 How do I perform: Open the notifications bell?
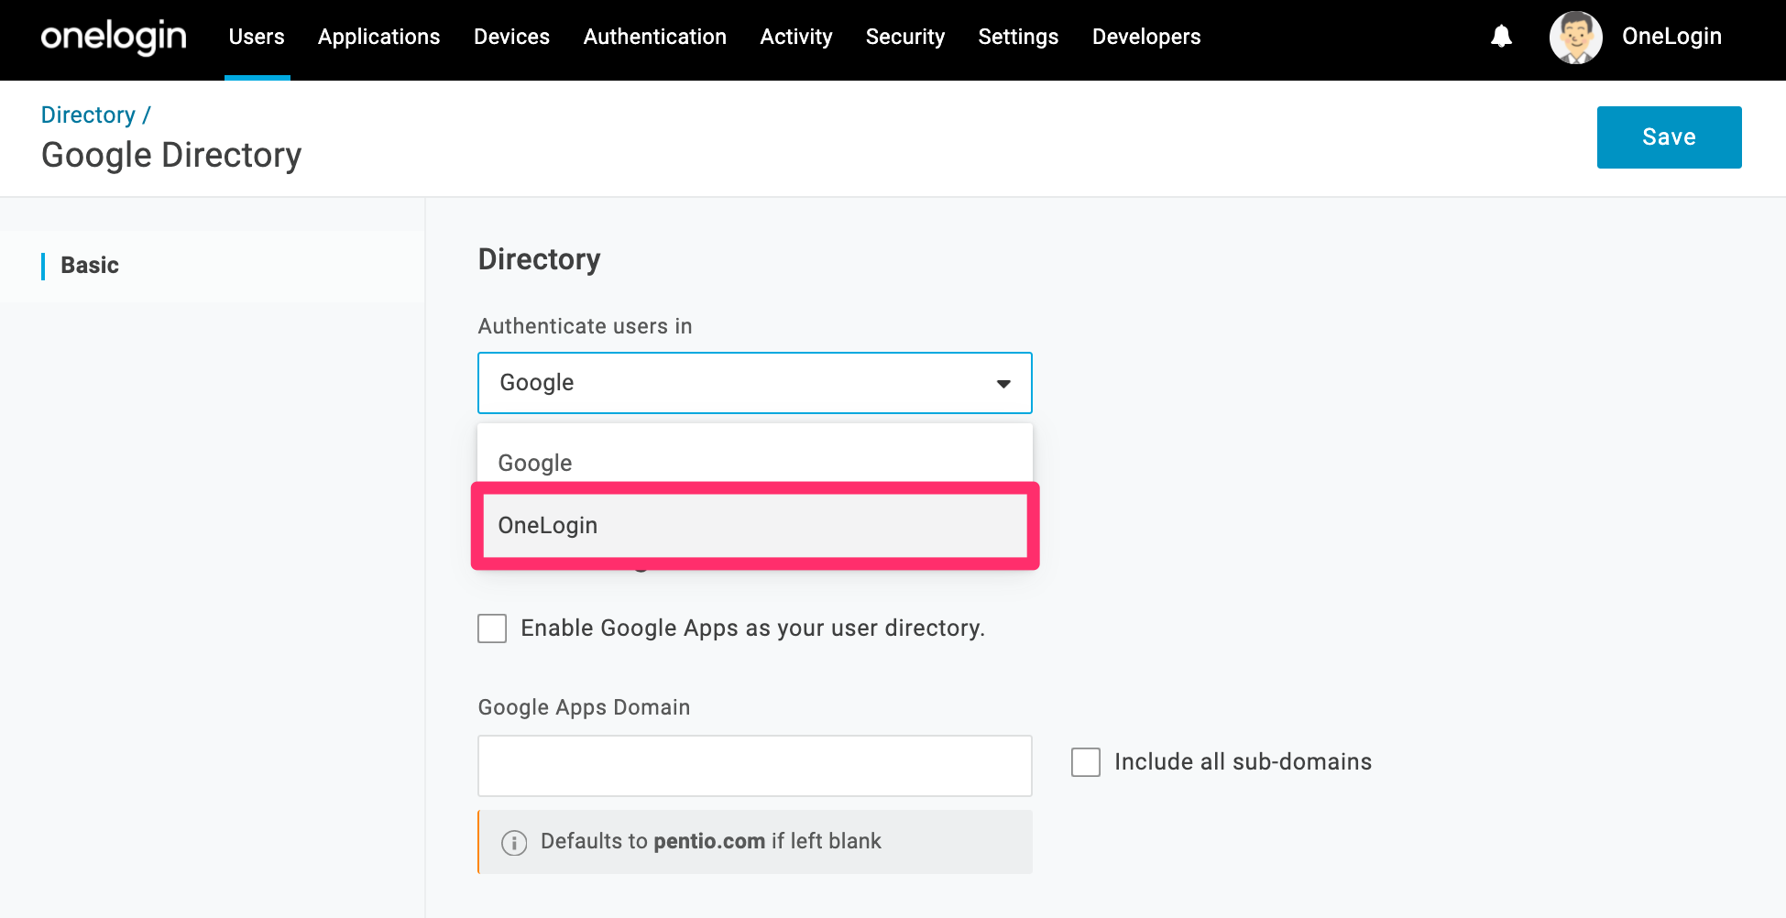(1501, 37)
